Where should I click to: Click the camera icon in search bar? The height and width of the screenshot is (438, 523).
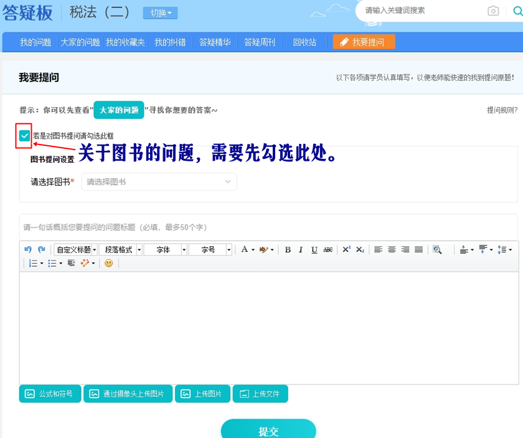point(493,11)
